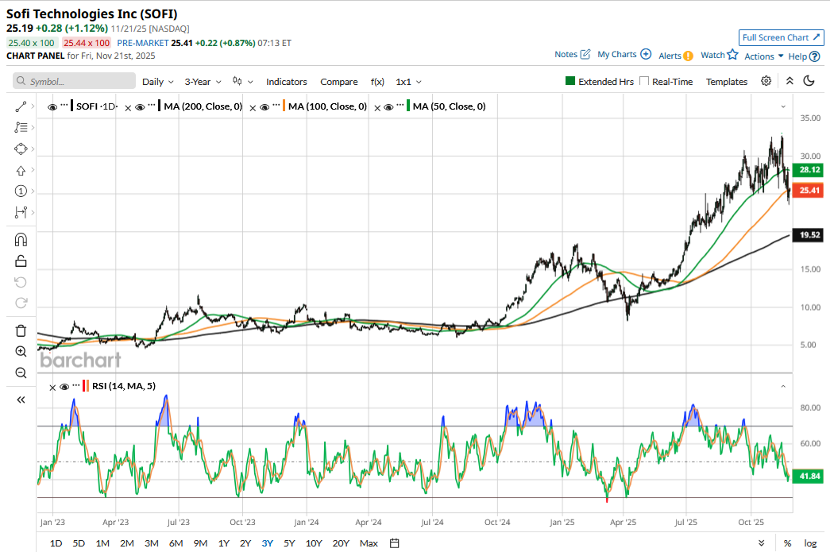The height and width of the screenshot is (560, 830).
Task: Enable the magnet snap tool
Action: pyautogui.click(x=21, y=239)
